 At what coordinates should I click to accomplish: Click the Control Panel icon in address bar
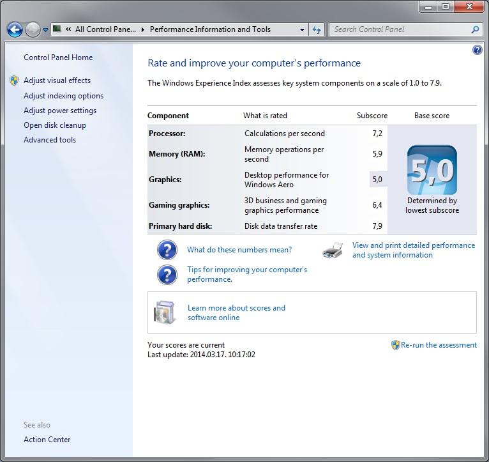pos(57,29)
